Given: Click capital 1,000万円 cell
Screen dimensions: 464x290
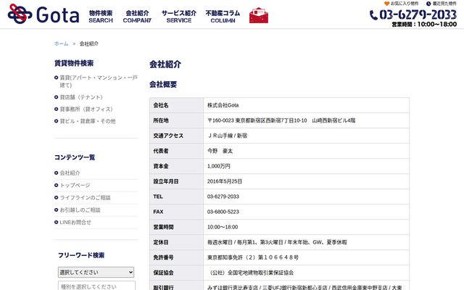Looking at the screenshot, I should [x=306, y=166].
